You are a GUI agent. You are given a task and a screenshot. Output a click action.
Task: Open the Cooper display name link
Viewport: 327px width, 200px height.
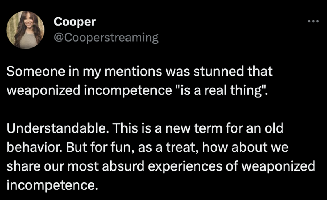[74, 23]
